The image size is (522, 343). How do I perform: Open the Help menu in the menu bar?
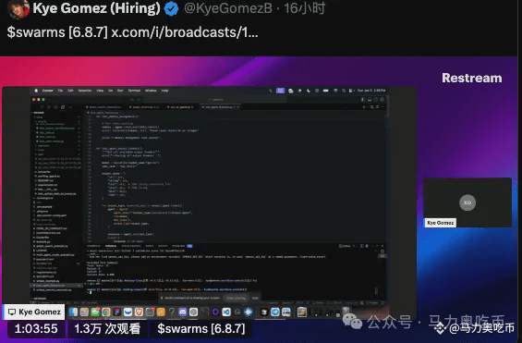coord(164,91)
